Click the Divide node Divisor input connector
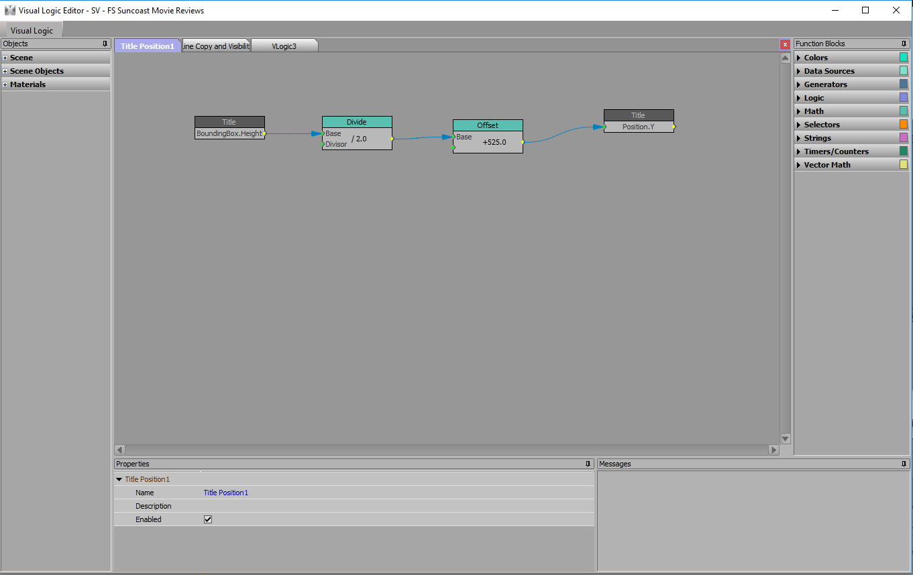Image resolution: width=913 pixels, height=575 pixels. click(x=323, y=144)
